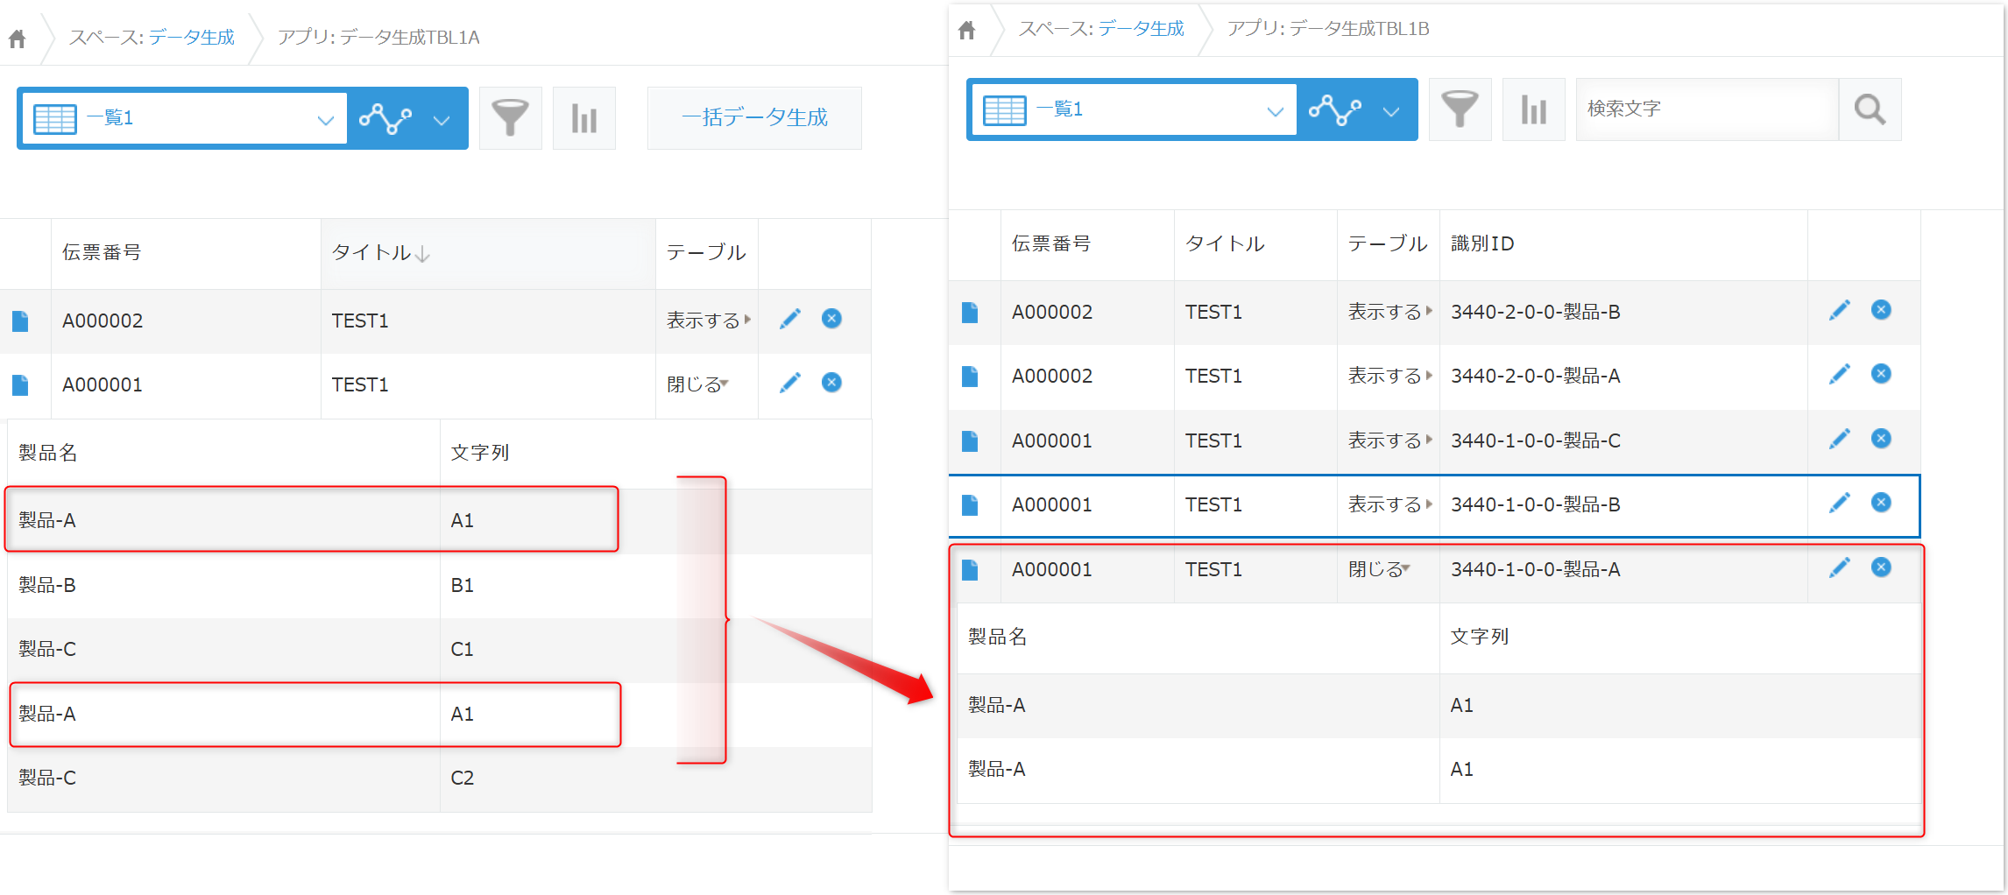Image resolution: width=2008 pixels, height=895 pixels.
Task: Expand table with 表示する for A000002 in TBL1A
Action: pos(709,321)
